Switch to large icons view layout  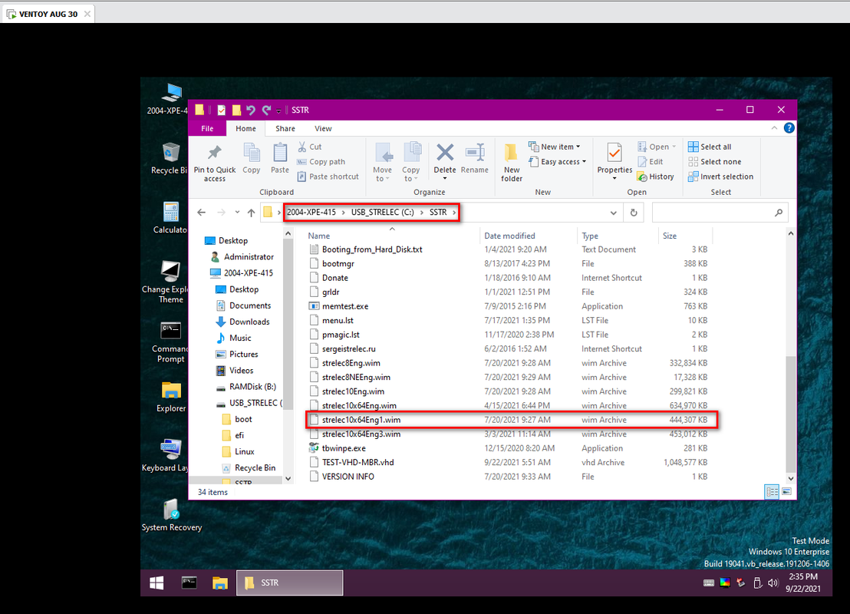tap(786, 491)
